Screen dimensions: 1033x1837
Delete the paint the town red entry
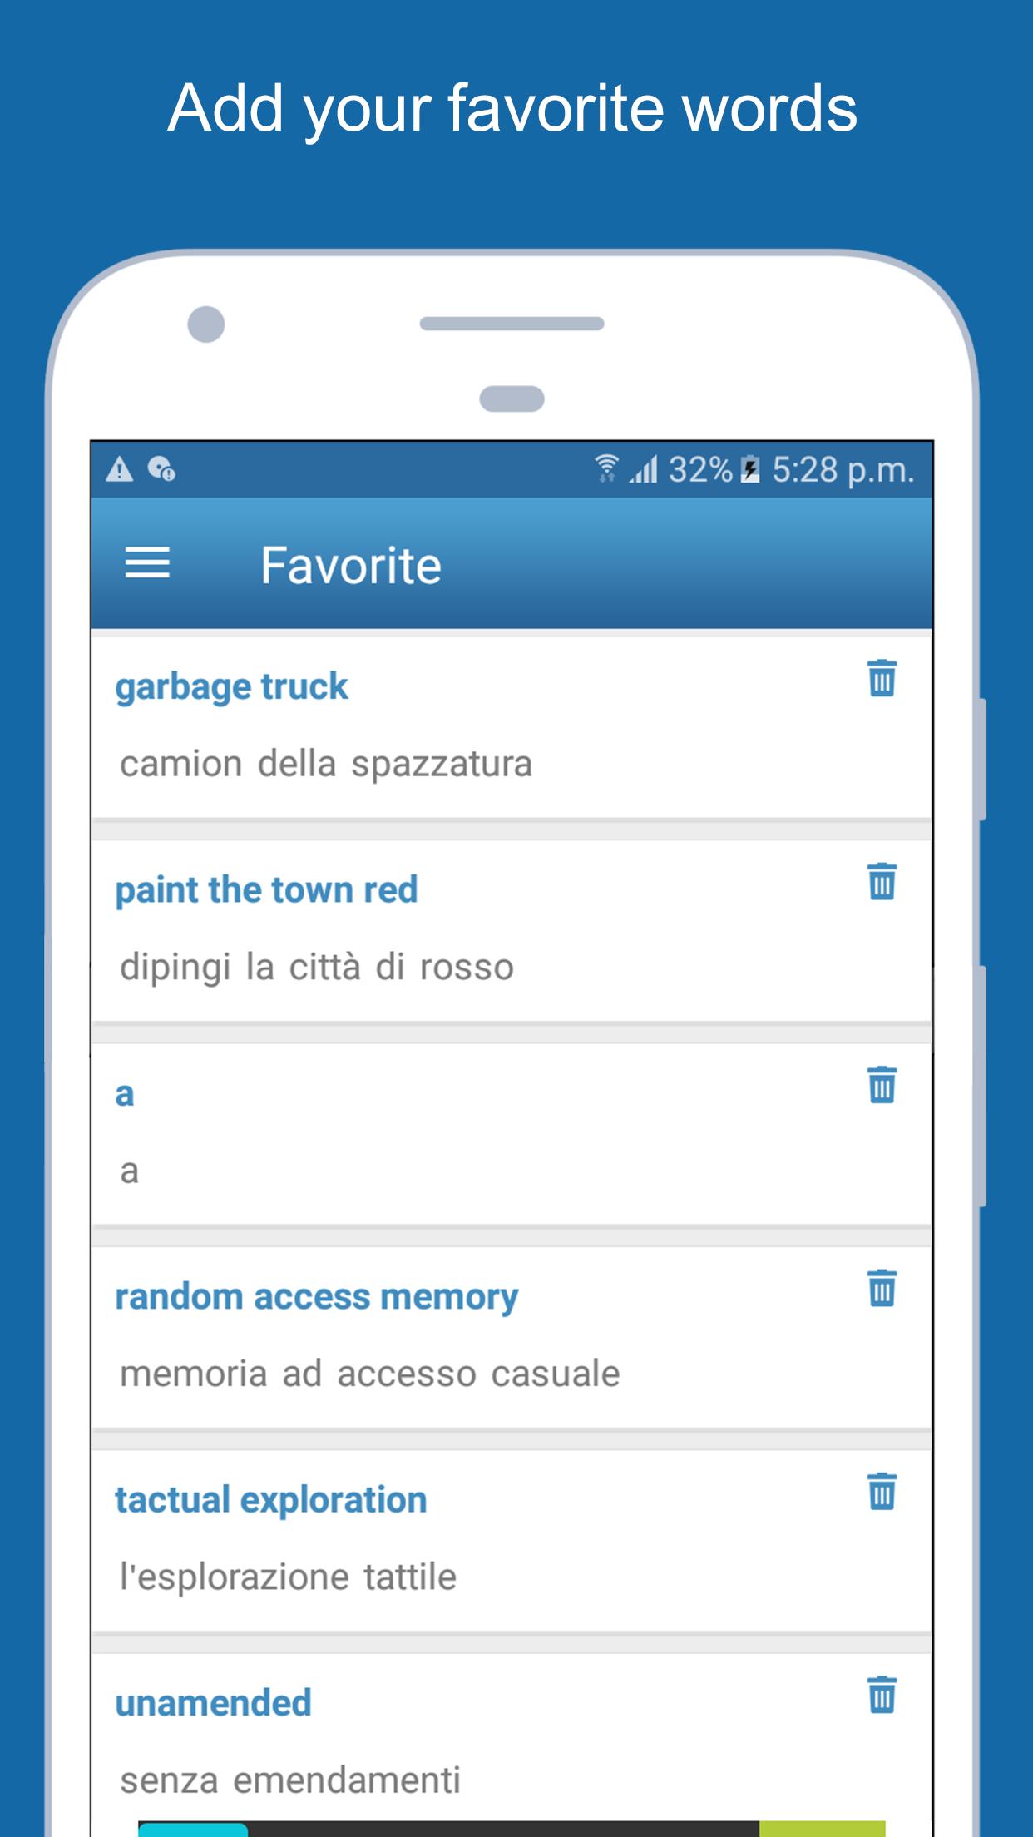point(882,881)
